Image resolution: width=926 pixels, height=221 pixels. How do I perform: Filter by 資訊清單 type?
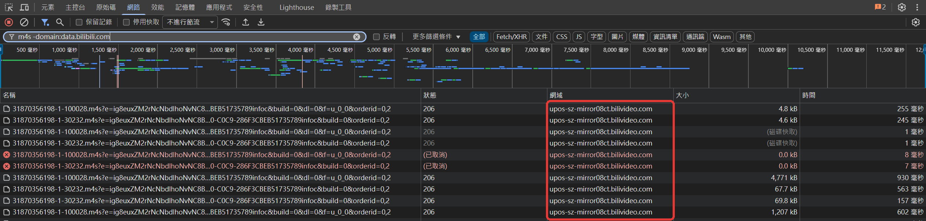tap(665, 37)
